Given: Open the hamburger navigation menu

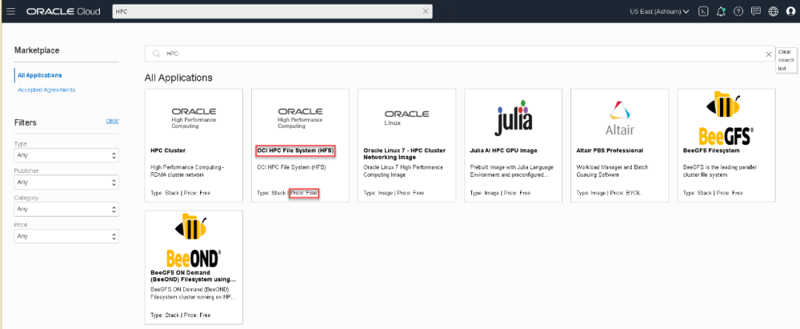Looking at the screenshot, I should [10, 11].
